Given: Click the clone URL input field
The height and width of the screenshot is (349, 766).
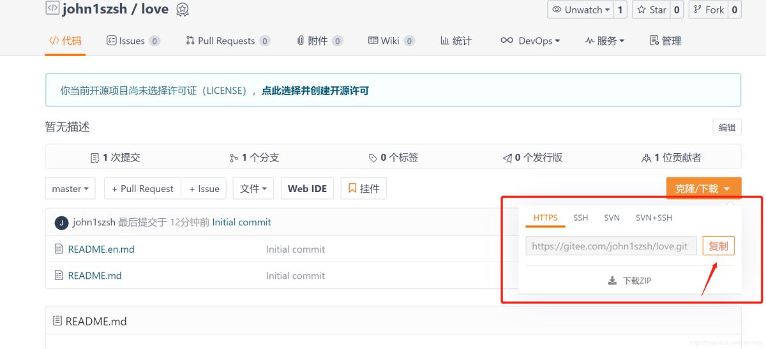Looking at the screenshot, I should 611,246.
